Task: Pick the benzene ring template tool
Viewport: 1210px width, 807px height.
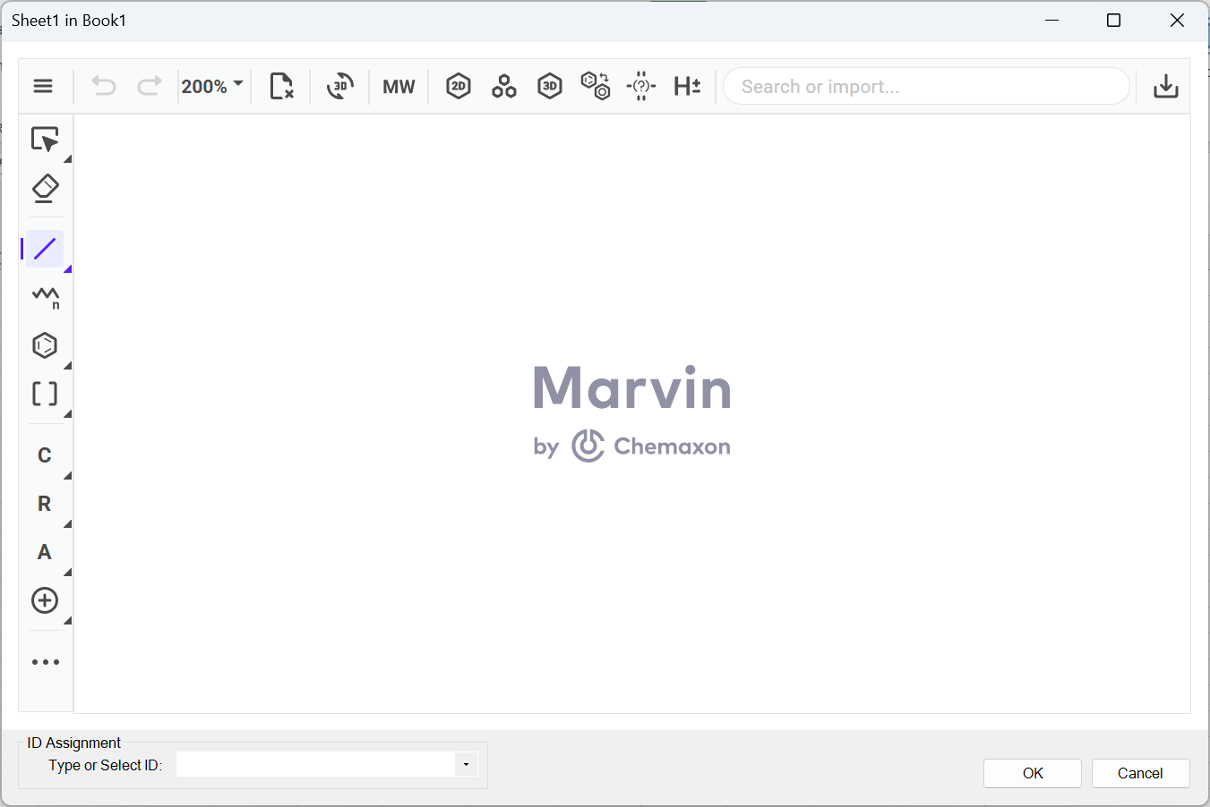Action: click(45, 345)
